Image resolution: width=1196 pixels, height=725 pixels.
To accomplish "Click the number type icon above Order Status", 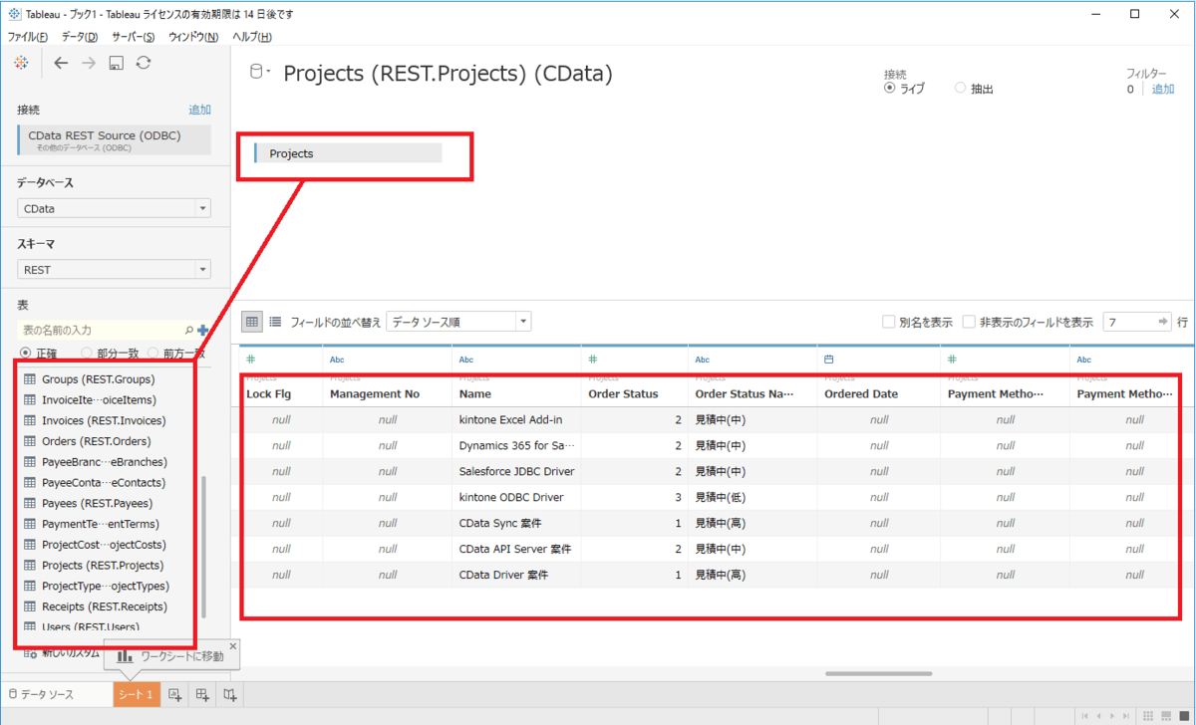I will [593, 360].
